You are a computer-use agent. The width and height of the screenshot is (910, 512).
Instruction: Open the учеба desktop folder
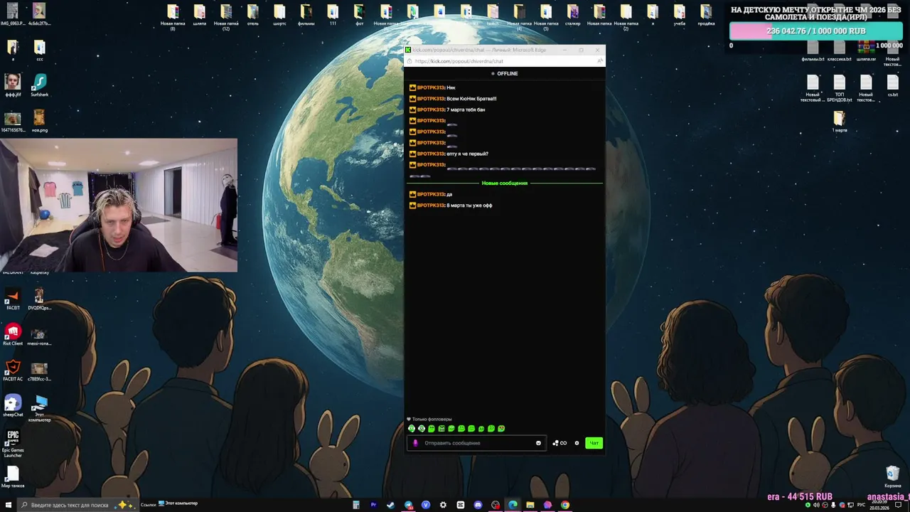coord(680,14)
